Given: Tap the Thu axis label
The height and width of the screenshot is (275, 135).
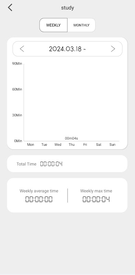Looking at the screenshot, I should pyautogui.click(x=72, y=144).
